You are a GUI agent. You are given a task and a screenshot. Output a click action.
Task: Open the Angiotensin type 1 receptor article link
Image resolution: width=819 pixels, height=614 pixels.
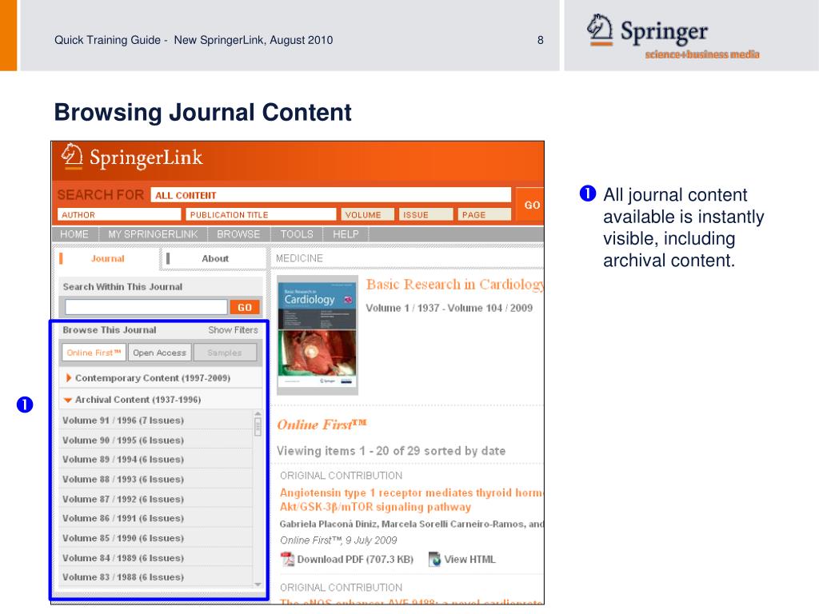pos(412,500)
